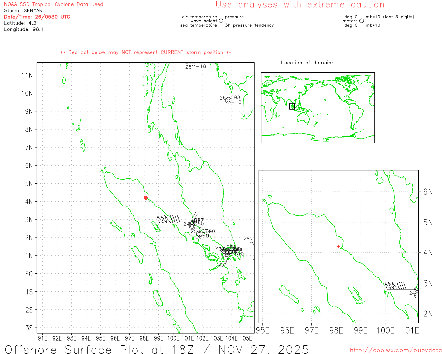
Task: Click the red storm dot on main map
Action: (146, 198)
